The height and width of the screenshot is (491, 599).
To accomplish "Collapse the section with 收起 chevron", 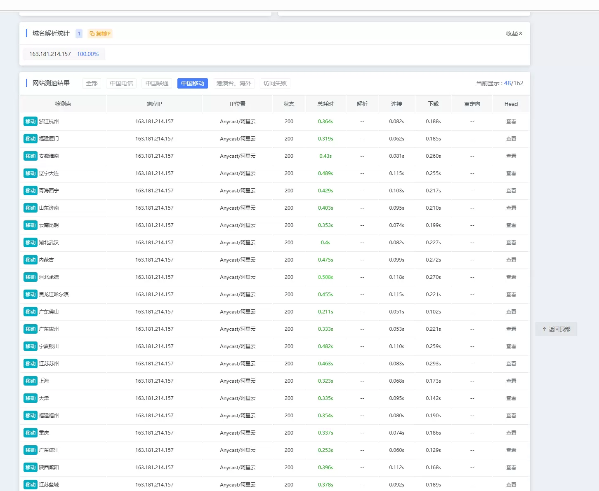I will [514, 33].
